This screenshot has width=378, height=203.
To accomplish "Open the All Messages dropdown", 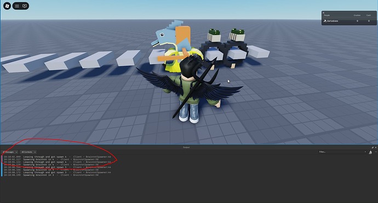I will [x=9, y=152].
